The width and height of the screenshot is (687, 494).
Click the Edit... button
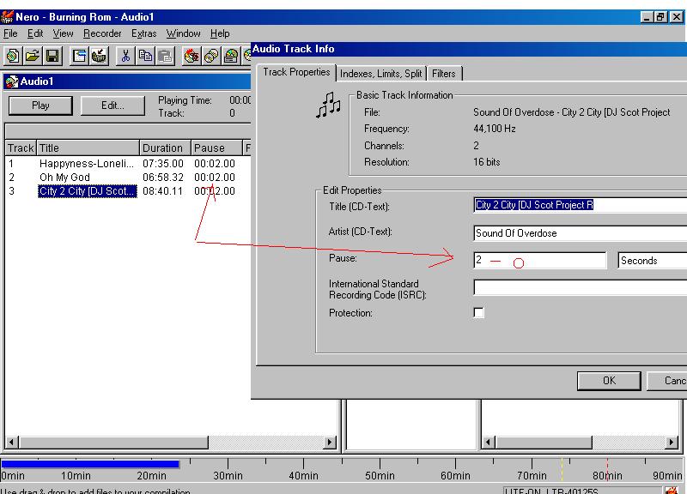(x=112, y=105)
